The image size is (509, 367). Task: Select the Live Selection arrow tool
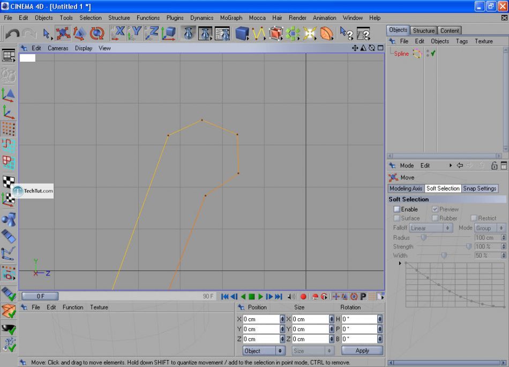tap(47, 33)
